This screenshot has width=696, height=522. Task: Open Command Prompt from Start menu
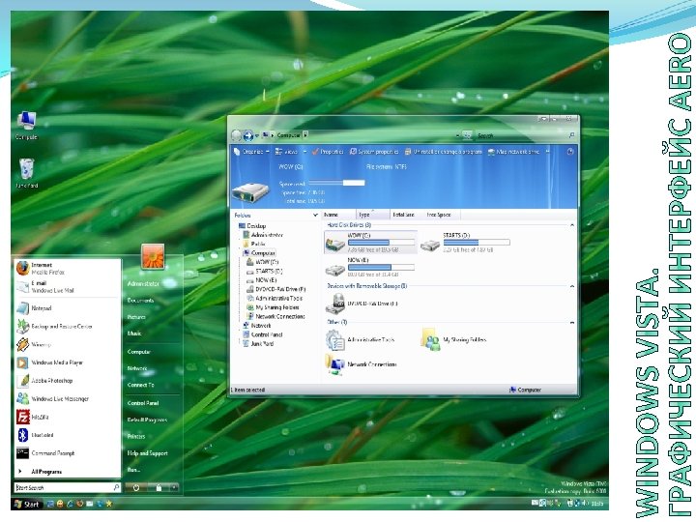pyautogui.click(x=45, y=453)
